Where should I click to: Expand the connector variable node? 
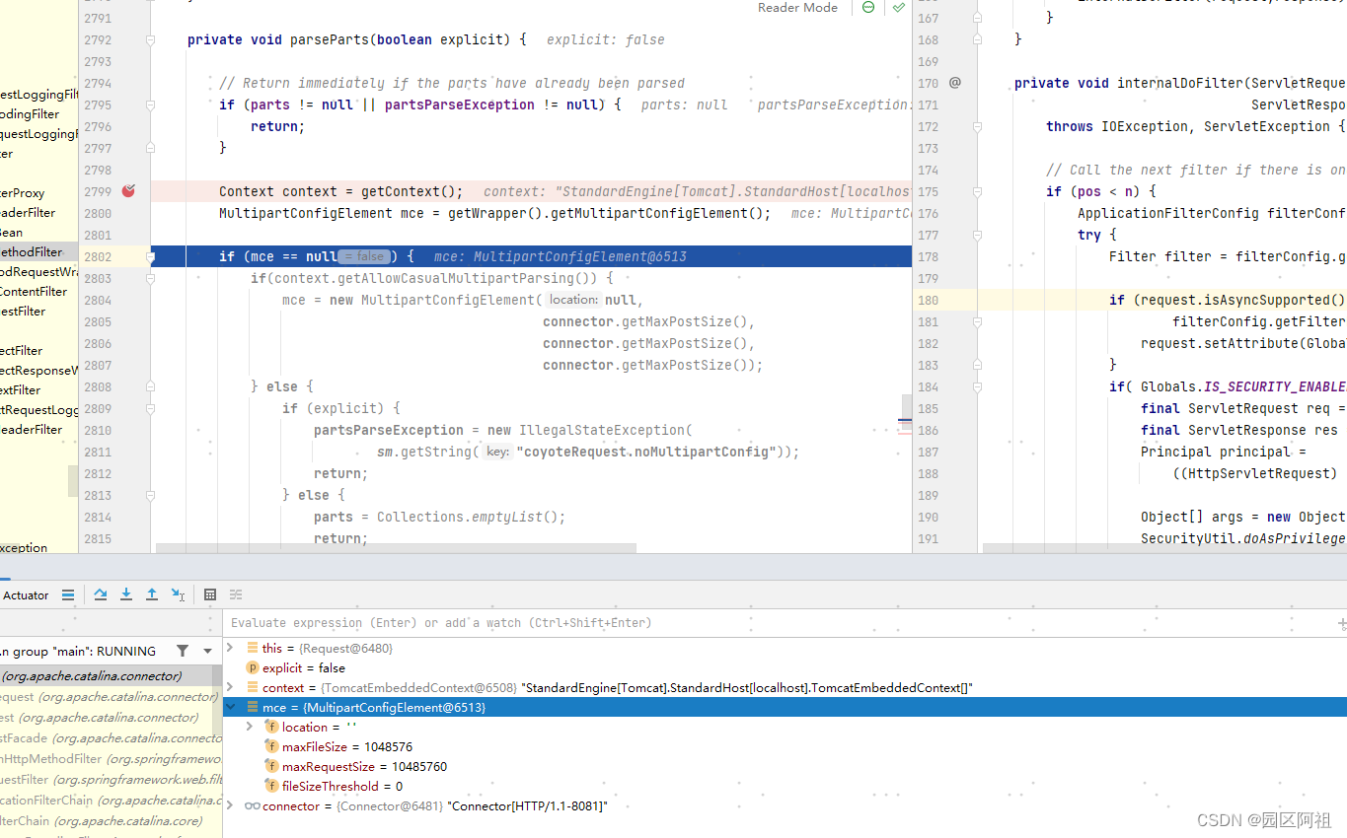click(230, 805)
